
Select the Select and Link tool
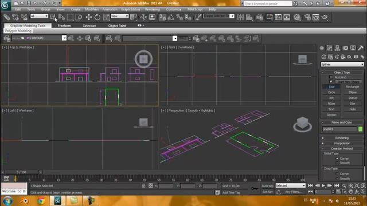(6, 17)
